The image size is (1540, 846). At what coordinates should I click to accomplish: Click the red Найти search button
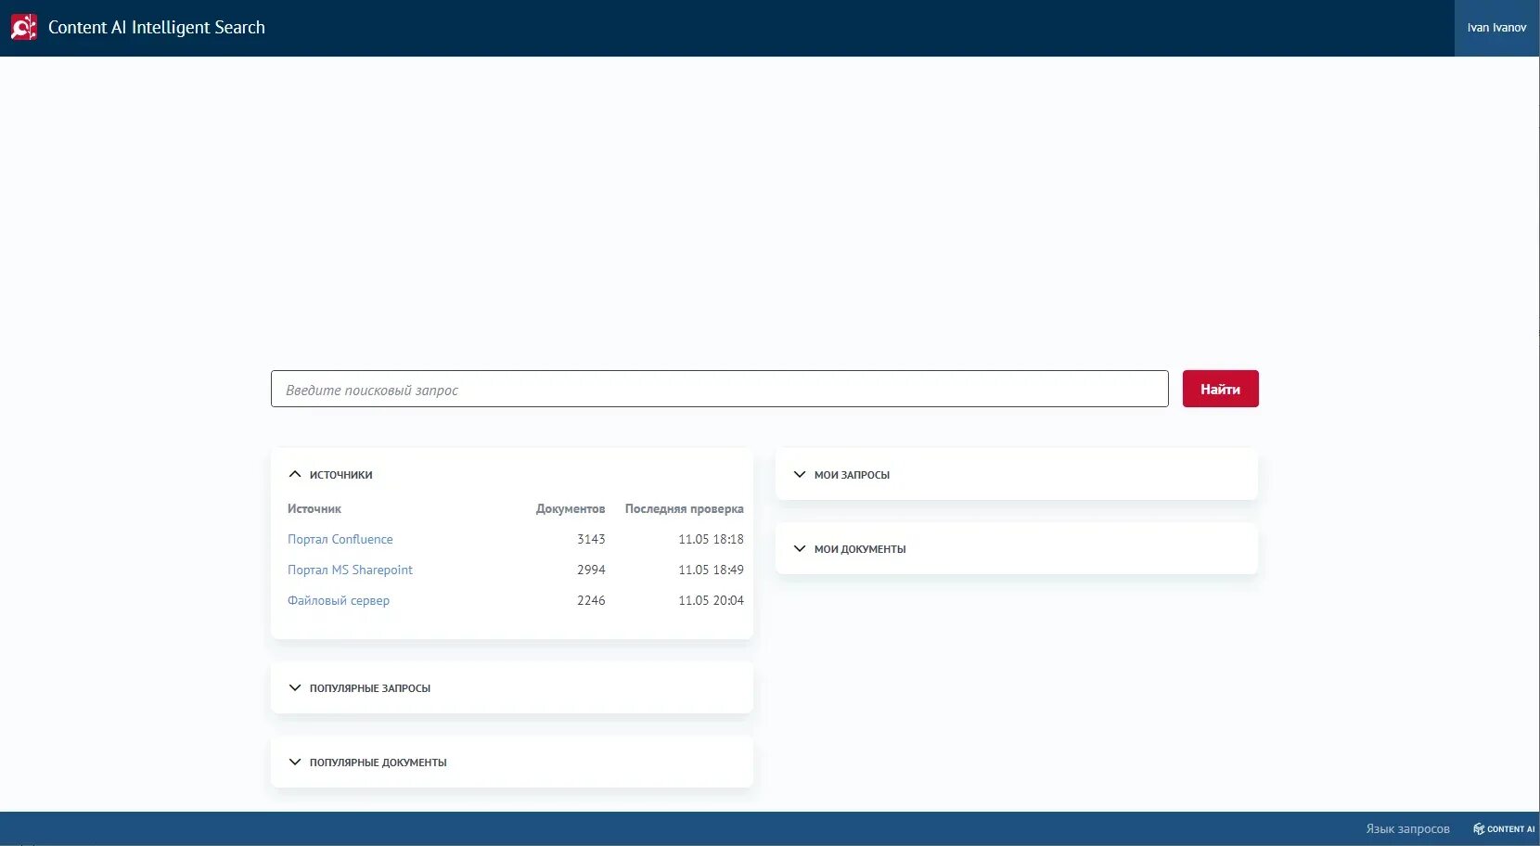coord(1220,389)
